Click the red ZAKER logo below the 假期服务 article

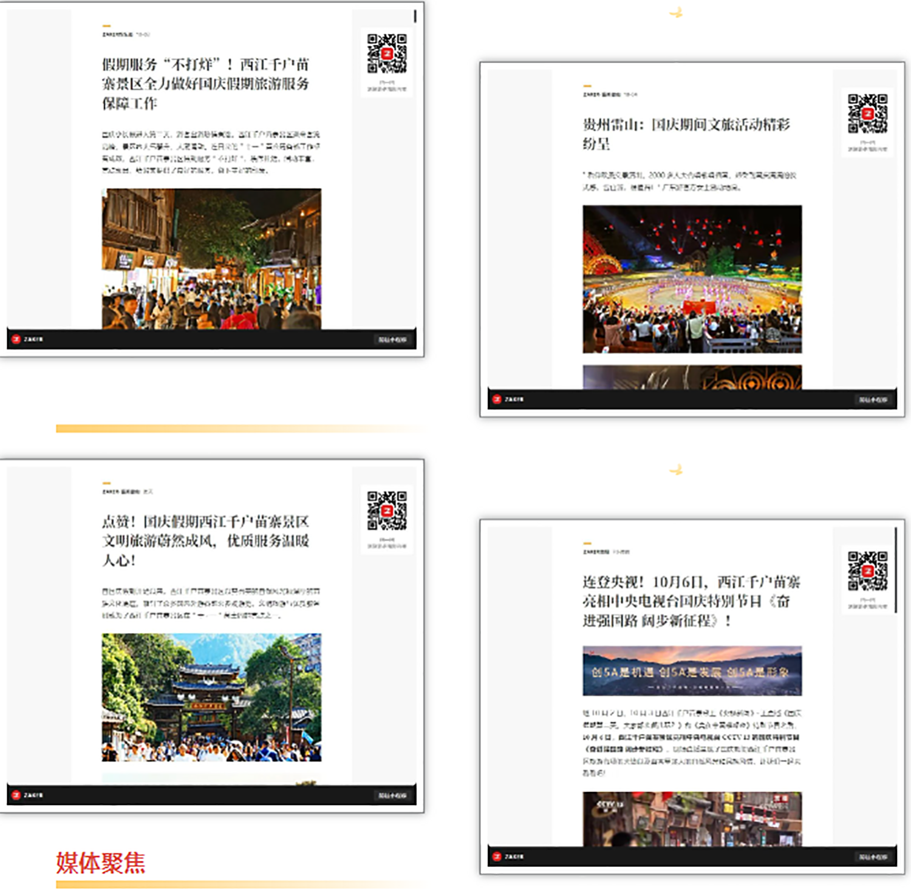point(16,339)
